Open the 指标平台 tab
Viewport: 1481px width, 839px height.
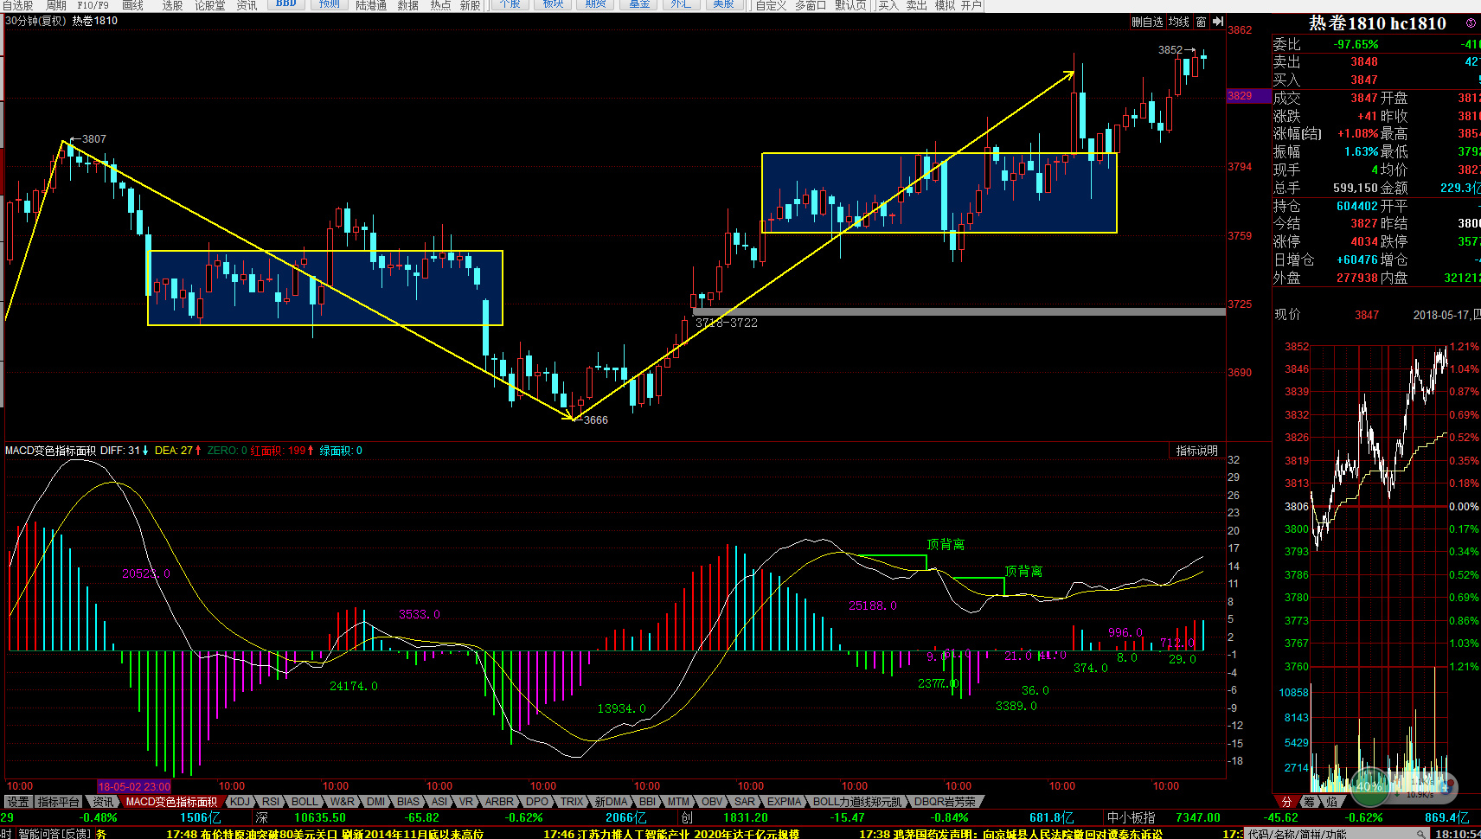(59, 802)
